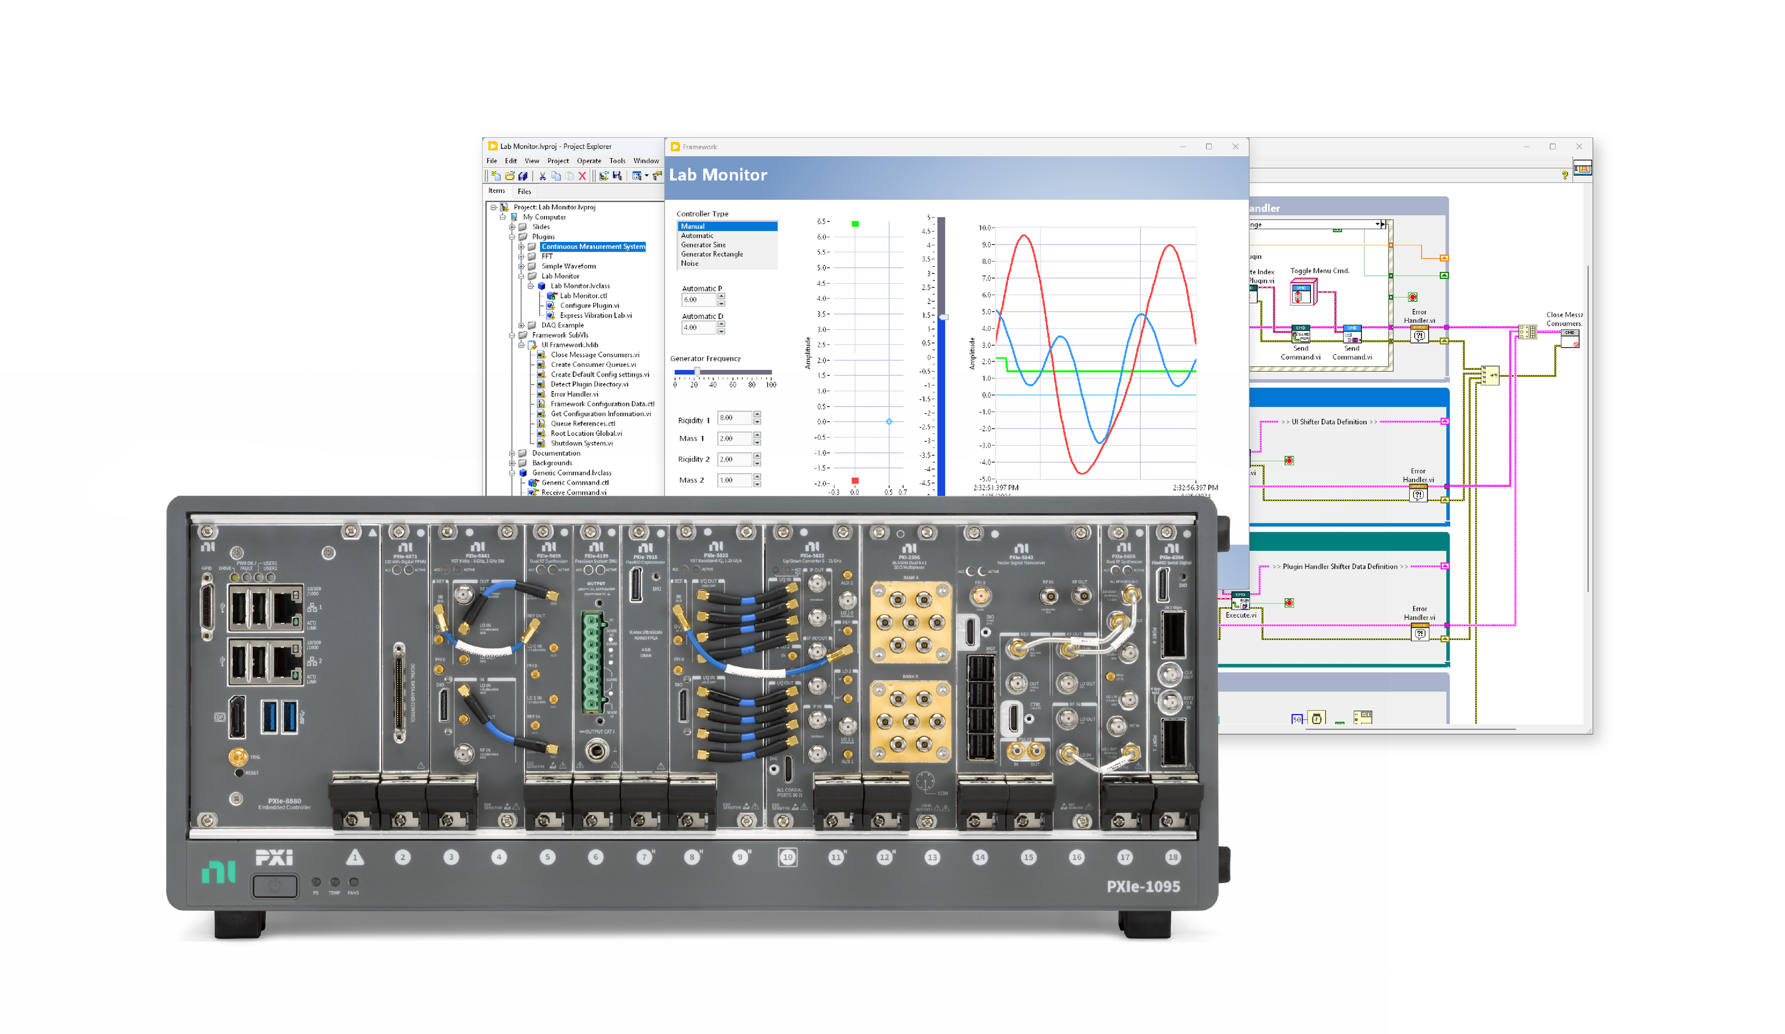Open the Operate menu
Image resolution: width=1785 pixels, height=1034 pixels.
pos(589,161)
